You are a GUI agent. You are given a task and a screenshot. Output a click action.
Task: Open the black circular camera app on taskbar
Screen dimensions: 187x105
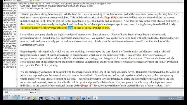[x=41, y=98]
